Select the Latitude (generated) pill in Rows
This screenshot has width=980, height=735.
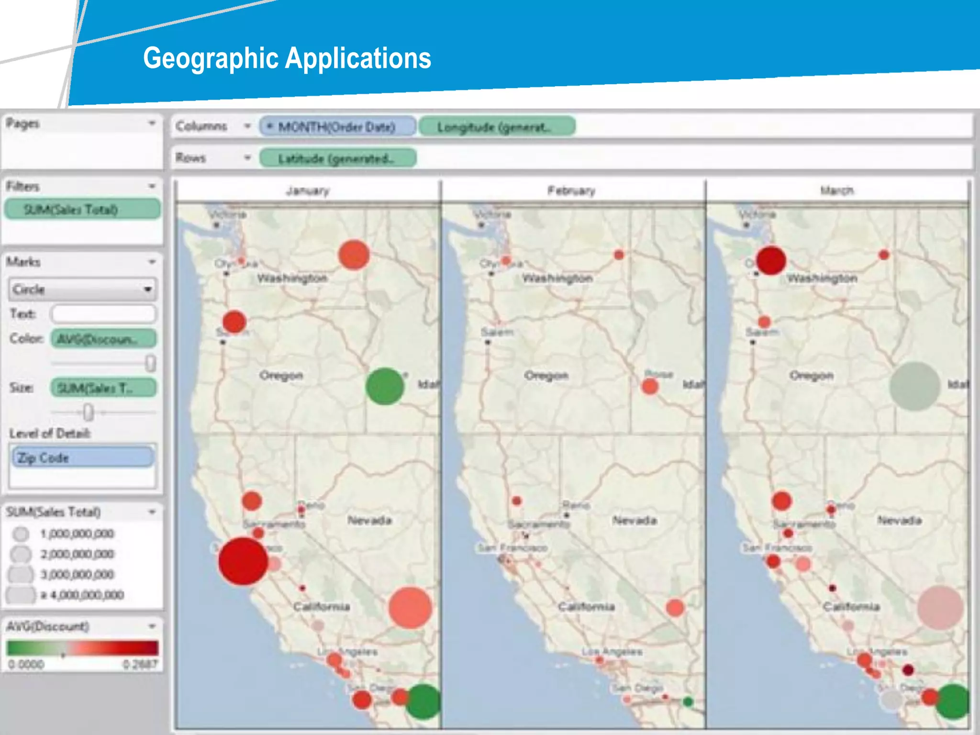(338, 158)
